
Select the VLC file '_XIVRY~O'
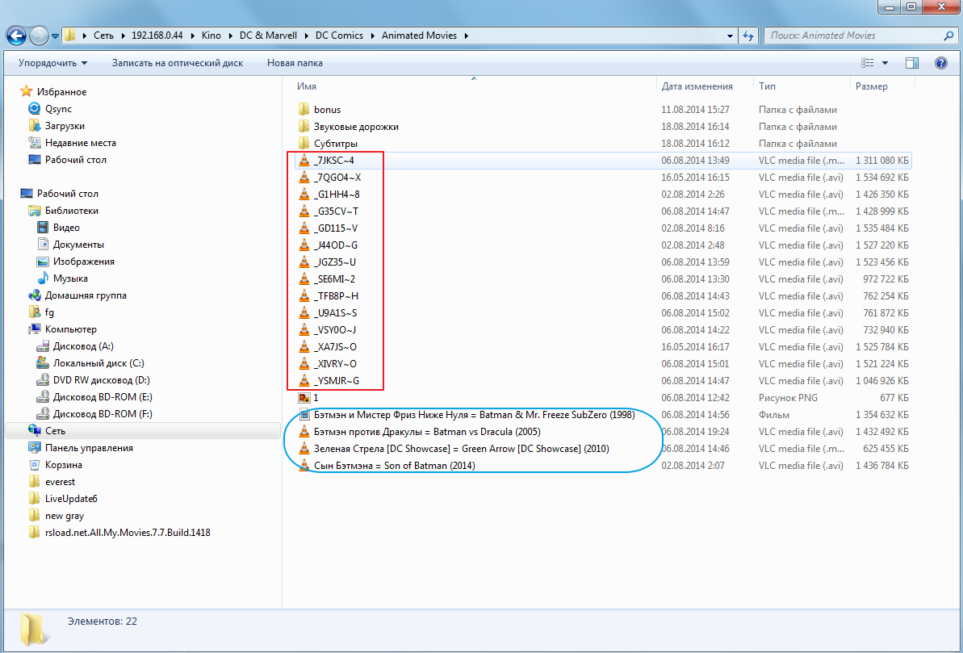(x=328, y=364)
